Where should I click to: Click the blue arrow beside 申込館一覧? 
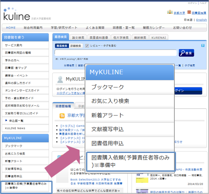pos(6,120)
